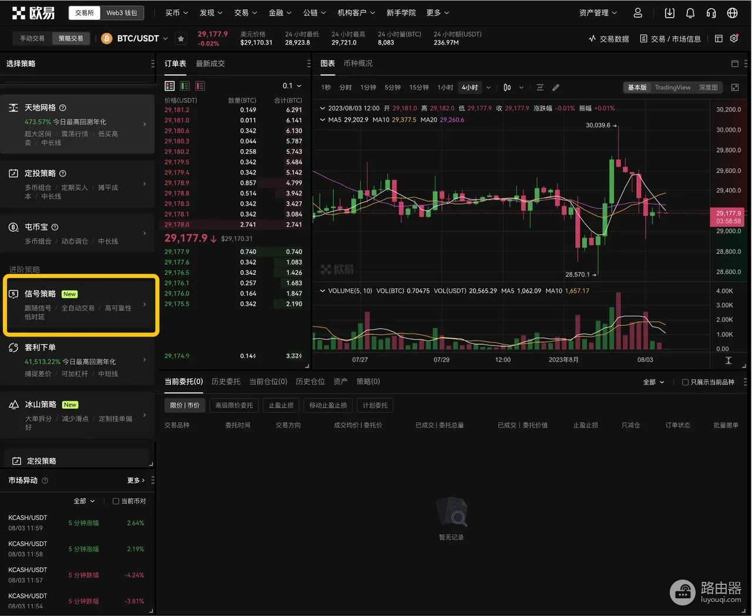Open 交易数据 trading data icon link
This screenshot has width=752, height=616.
609,39
